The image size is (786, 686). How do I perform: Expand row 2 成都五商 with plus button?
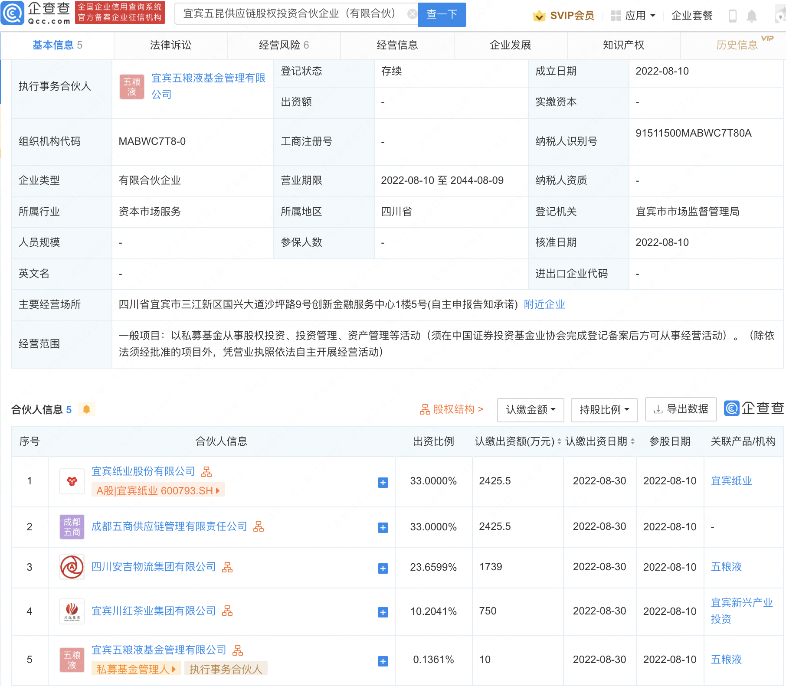383,528
